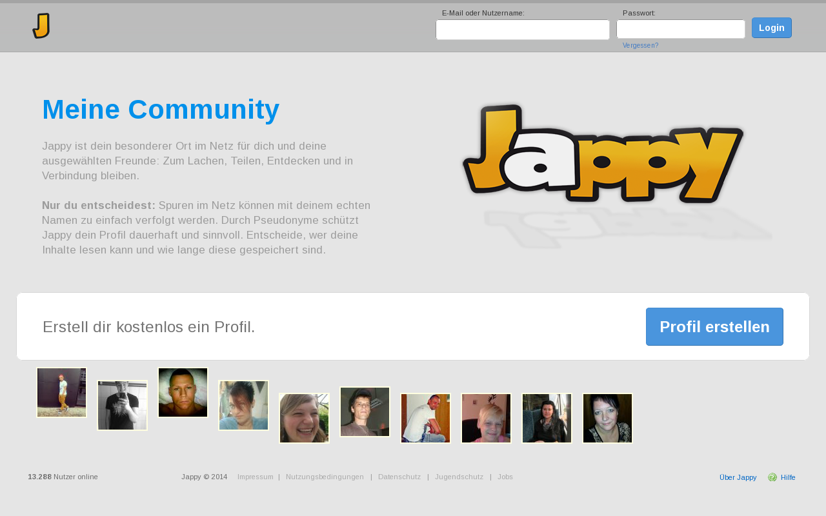The width and height of the screenshot is (826, 516).
Task: Click the '13.288 Nutzer online' counter text
Action: point(63,477)
